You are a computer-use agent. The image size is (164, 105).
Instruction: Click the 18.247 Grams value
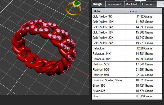click(144, 38)
